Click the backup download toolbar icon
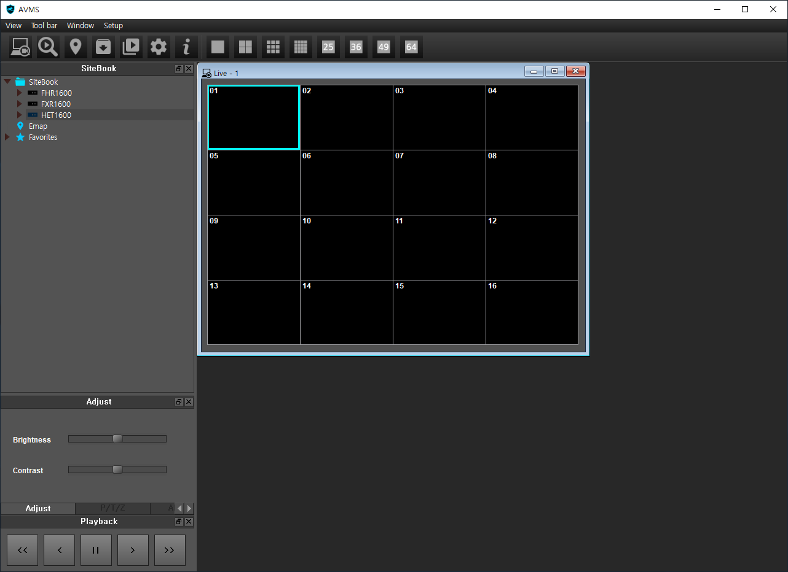The image size is (788, 572). click(103, 47)
